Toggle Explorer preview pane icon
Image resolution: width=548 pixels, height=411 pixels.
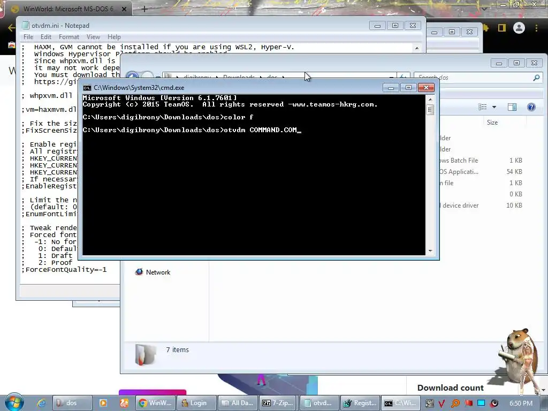(512, 107)
